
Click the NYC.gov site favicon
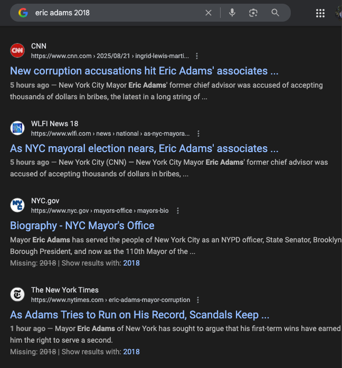17,205
